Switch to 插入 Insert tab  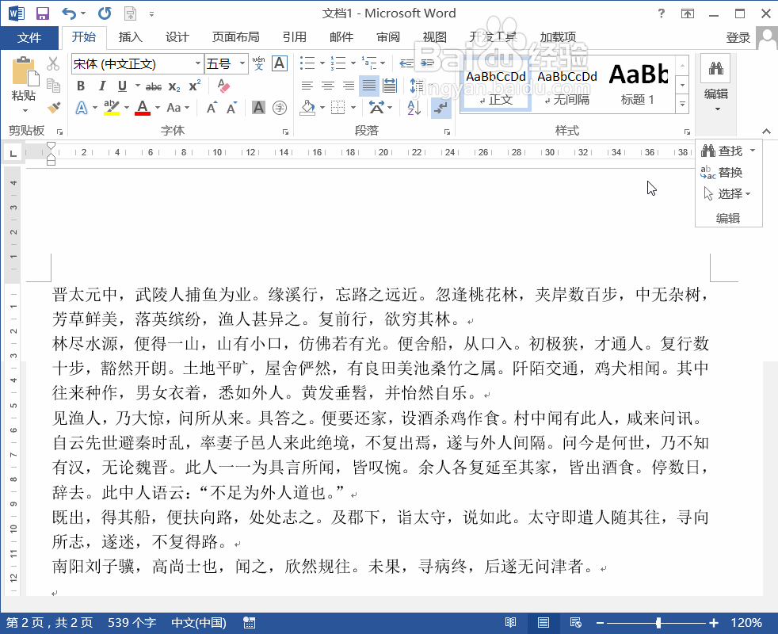[x=131, y=37]
